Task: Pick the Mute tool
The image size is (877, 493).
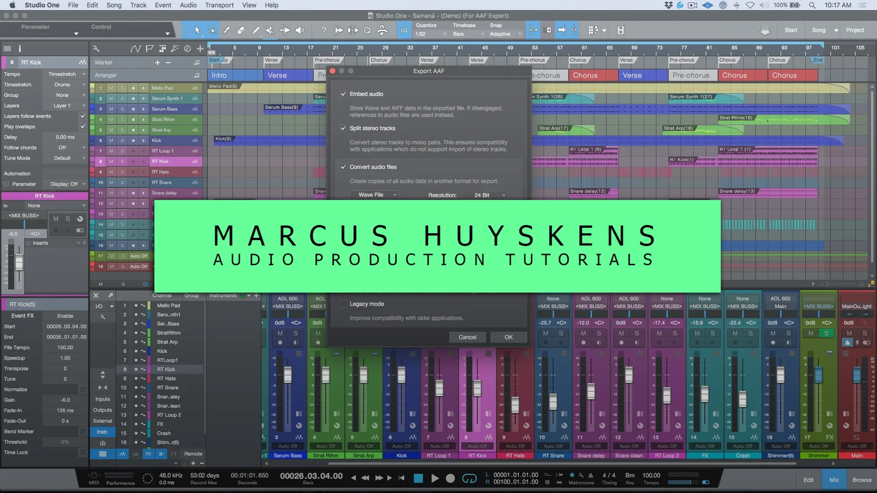Action: (x=270, y=30)
